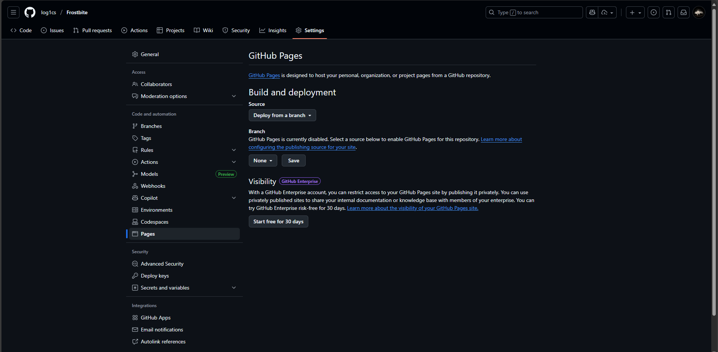Open GitHub Apps settings
This screenshot has height=352, width=718.
(184, 318)
